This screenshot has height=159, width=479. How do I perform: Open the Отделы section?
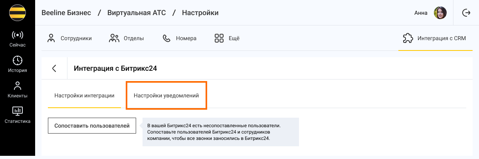click(126, 38)
